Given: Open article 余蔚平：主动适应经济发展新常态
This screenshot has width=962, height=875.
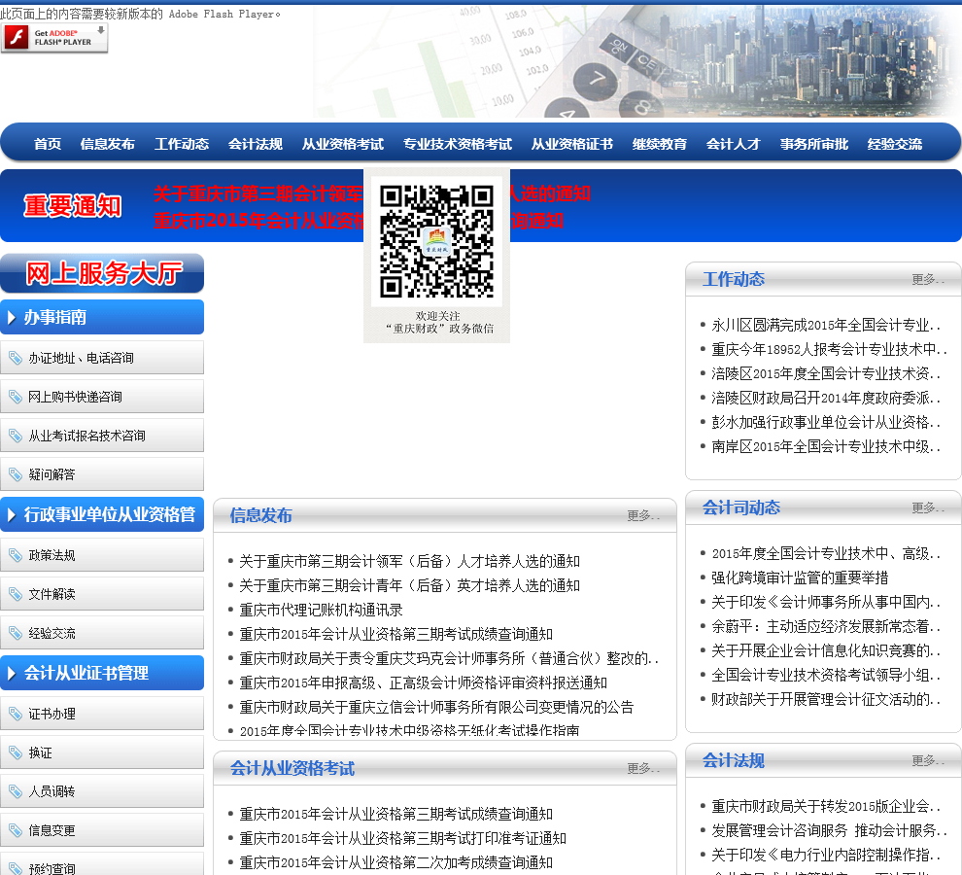Looking at the screenshot, I should 826,626.
